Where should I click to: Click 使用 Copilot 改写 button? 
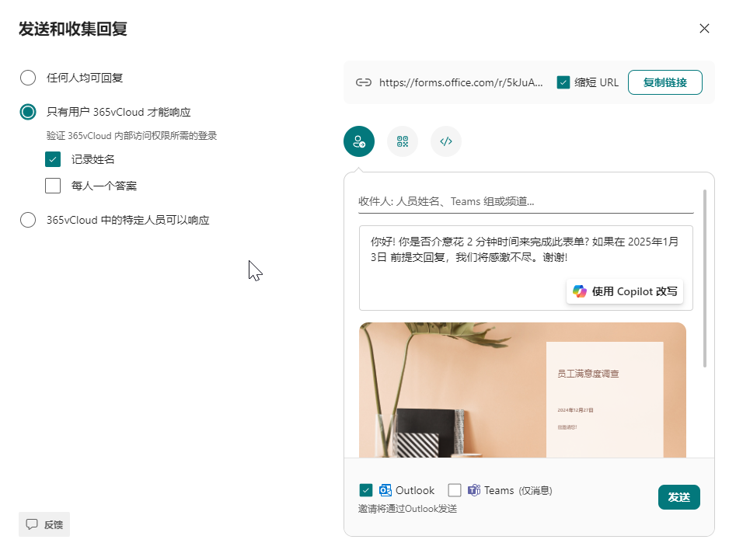pyautogui.click(x=625, y=291)
